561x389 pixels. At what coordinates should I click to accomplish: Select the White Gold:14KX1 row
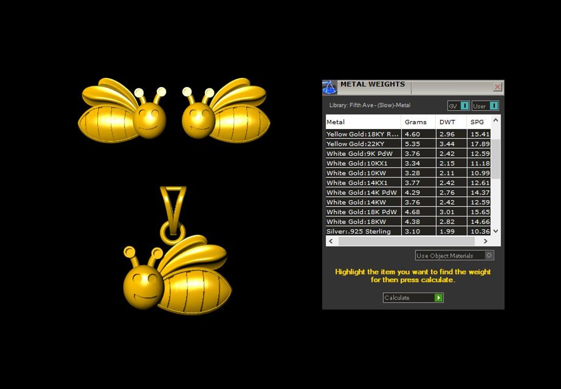[408, 183]
